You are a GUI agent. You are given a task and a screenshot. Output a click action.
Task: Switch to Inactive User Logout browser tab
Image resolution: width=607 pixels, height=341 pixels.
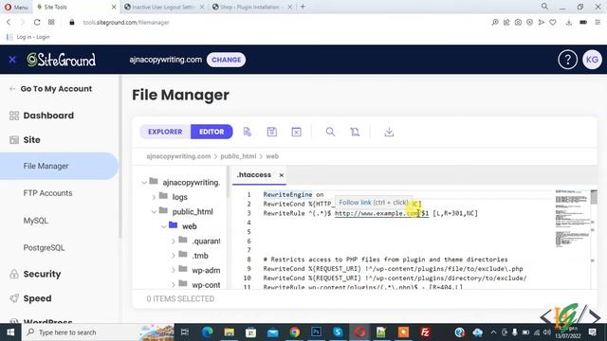click(164, 7)
